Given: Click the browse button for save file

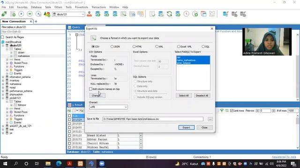Looking at the screenshot, I should tap(210, 119).
